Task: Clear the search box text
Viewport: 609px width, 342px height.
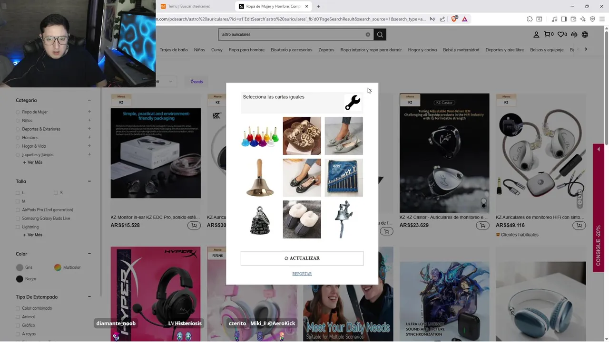Action: (368, 34)
